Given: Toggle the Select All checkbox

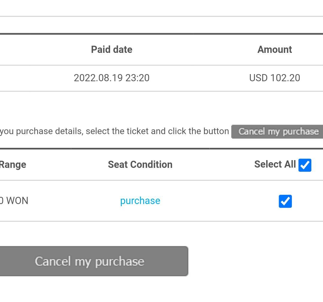Looking at the screenshot, I should [305, 165].
